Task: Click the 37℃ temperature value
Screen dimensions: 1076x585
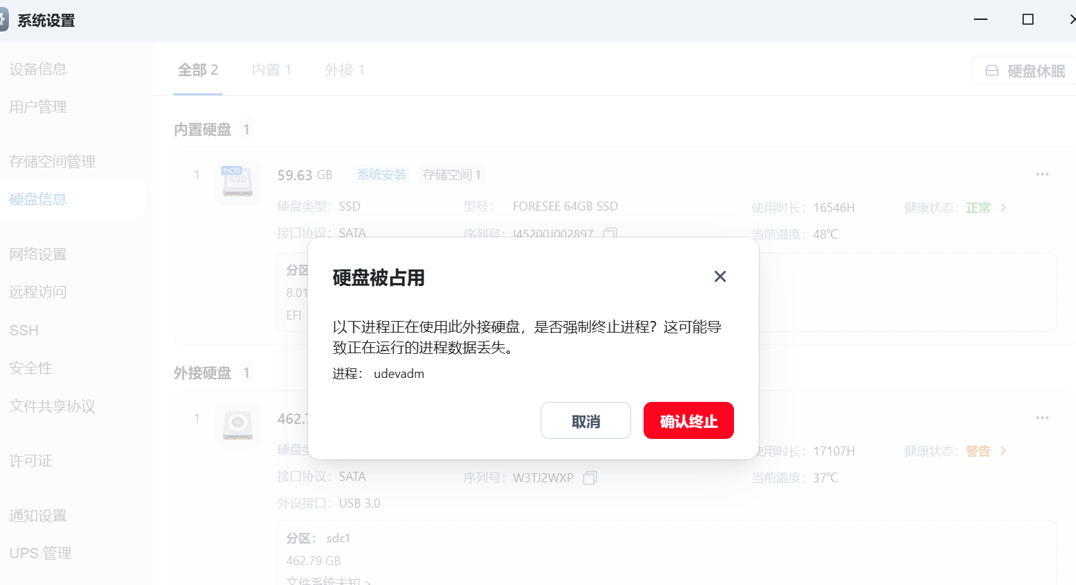Action: 826,477
